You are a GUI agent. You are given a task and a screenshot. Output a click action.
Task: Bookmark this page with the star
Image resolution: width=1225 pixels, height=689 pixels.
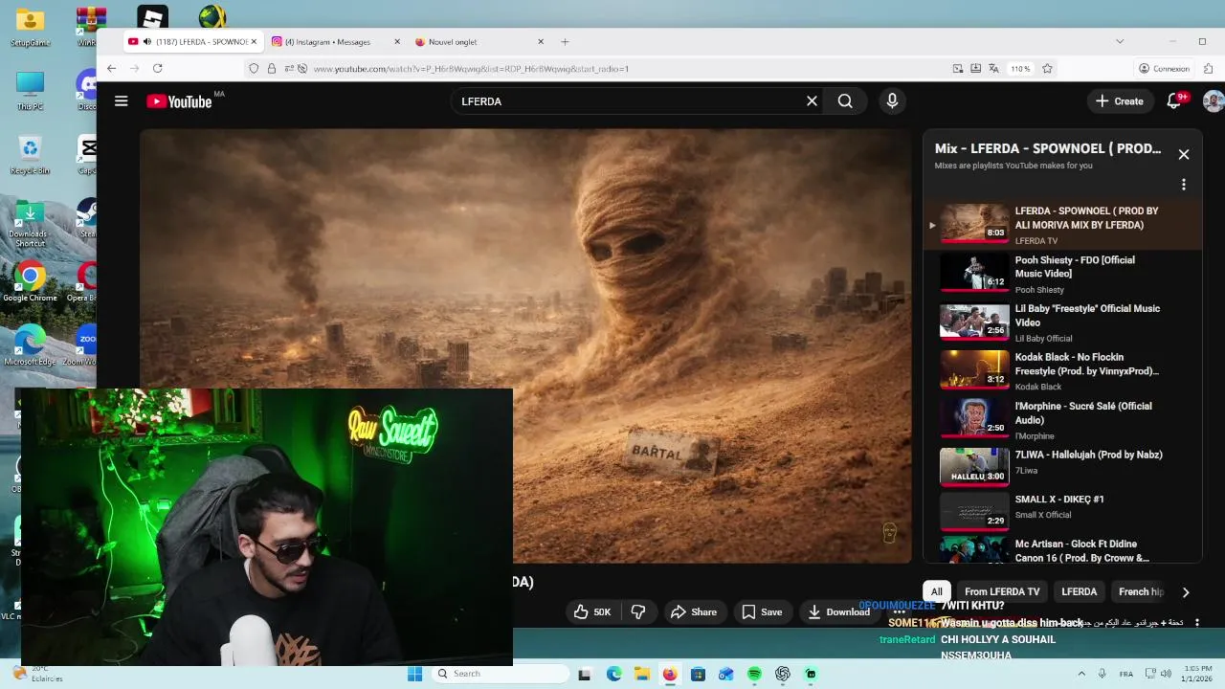(1047, 68)
